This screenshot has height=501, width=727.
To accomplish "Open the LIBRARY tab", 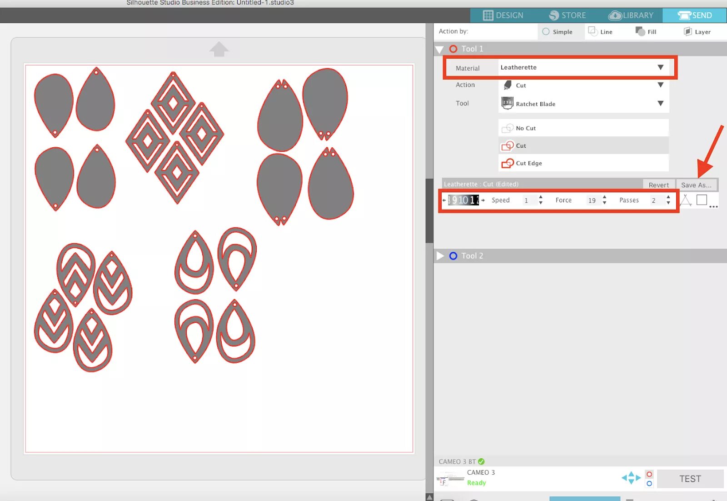I will pyautogui.click(x=631, y=15).
